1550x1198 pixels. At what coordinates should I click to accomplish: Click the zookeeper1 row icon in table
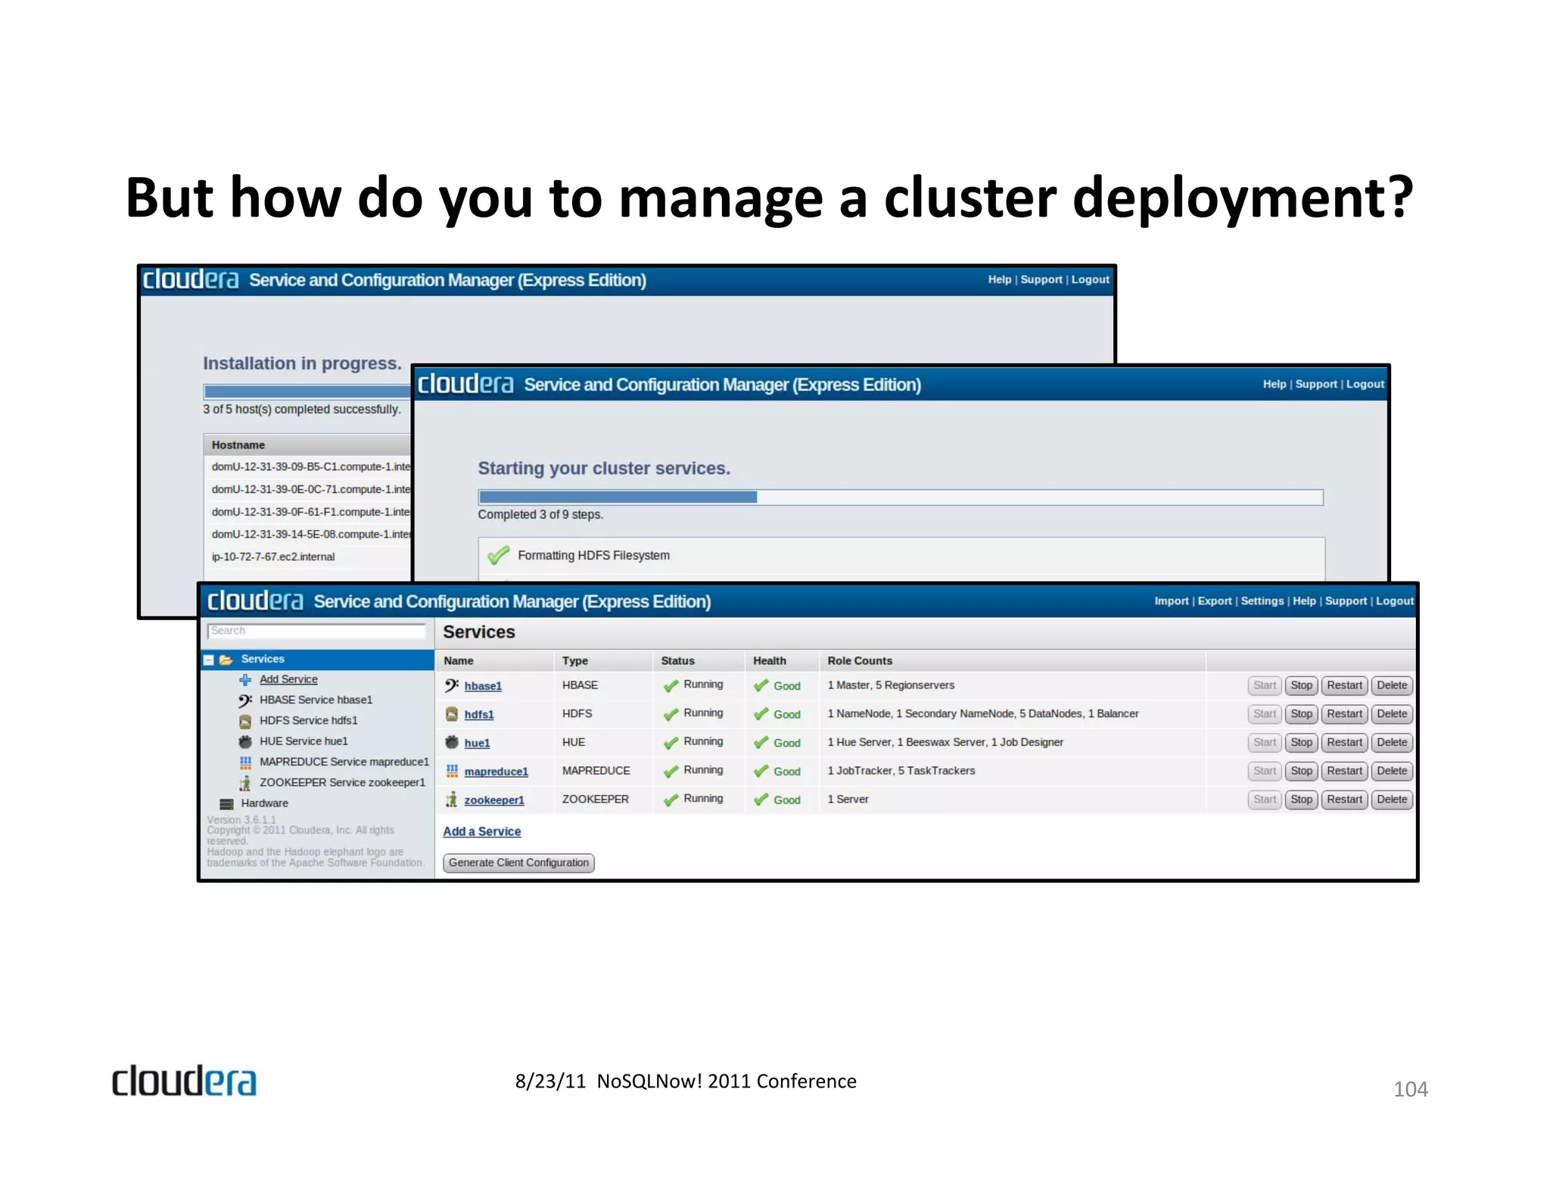[452, 800]
